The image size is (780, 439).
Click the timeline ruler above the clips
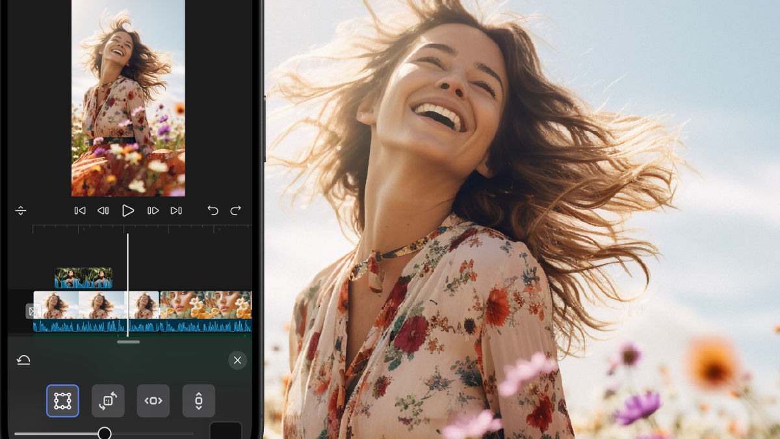pos(142,229)
